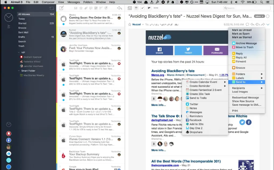Expand the chevron next to Nuzzel sender
274x170 pixels.
(x=143, y=24)
